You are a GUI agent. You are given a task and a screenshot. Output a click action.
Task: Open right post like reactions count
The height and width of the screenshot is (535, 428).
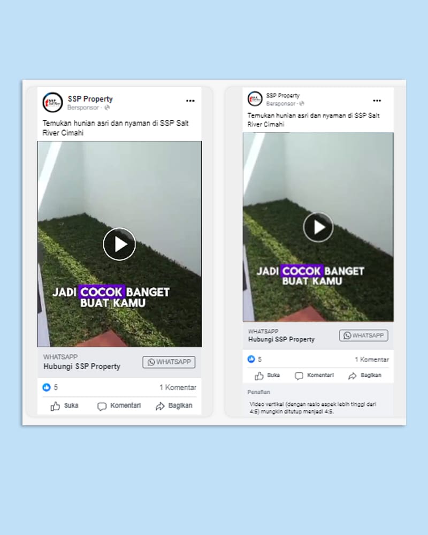coord(255,360)
